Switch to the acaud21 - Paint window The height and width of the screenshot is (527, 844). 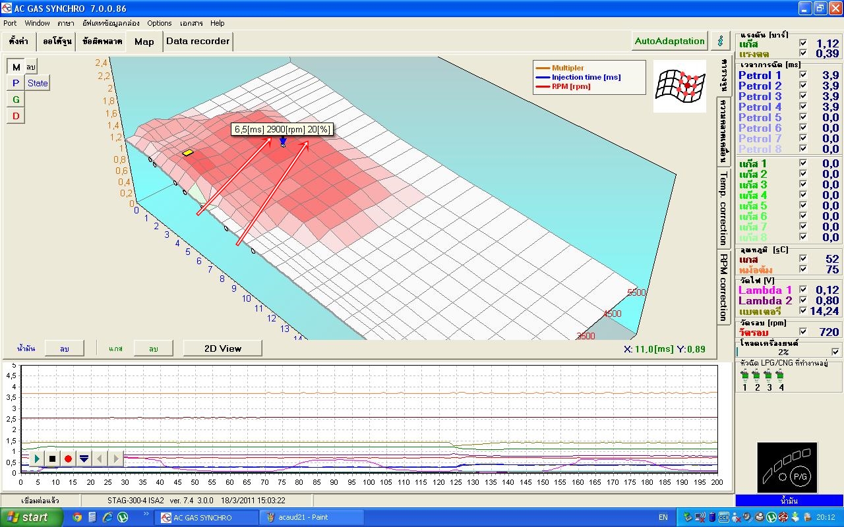click(311, 517)
